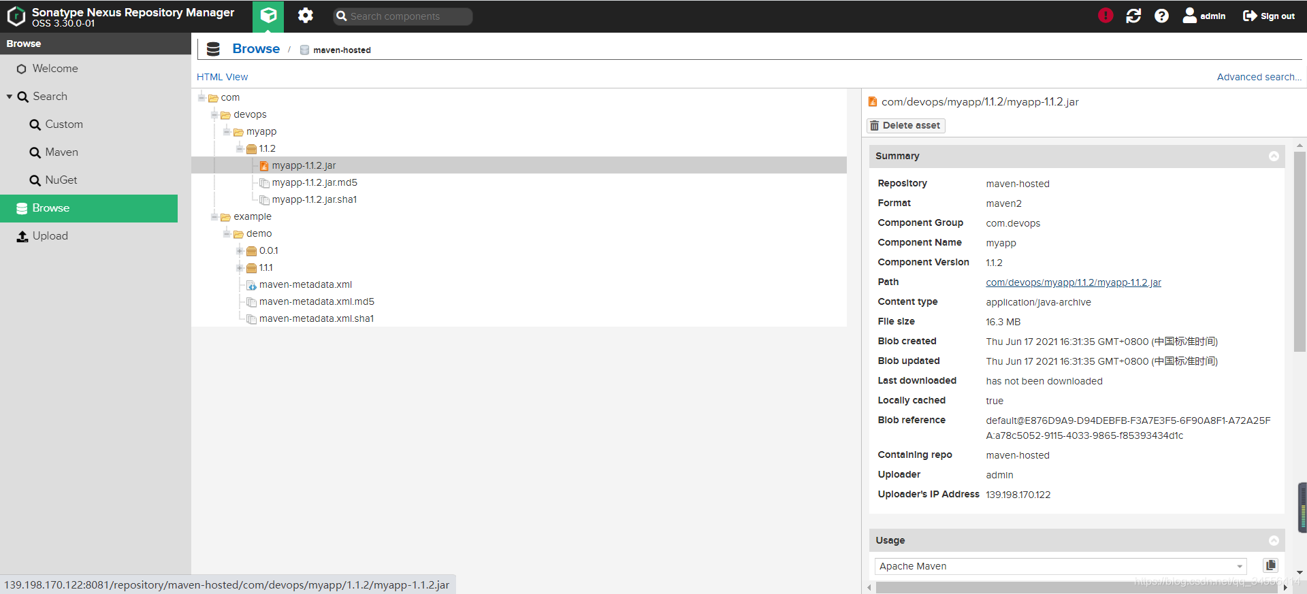Click the admin user icon

1190,16
